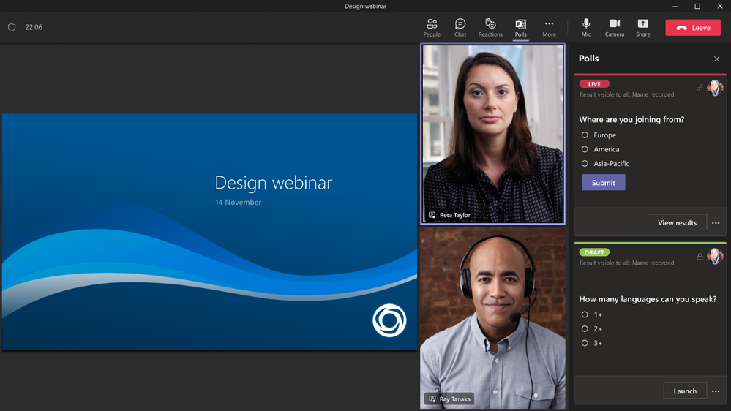Click the shield security icon
Image resolution: width=731 pixels, height=411 pixels.
pyautogui.click(x=12, y=27)
